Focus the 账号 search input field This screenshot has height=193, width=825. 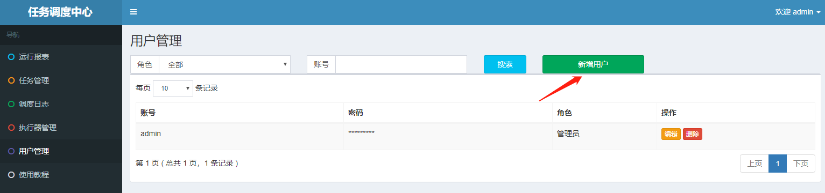coord(401,64)
